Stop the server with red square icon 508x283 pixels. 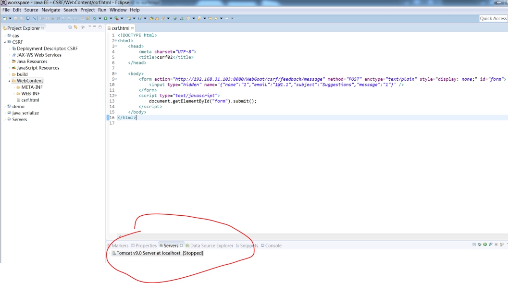[x=496, y=245]
